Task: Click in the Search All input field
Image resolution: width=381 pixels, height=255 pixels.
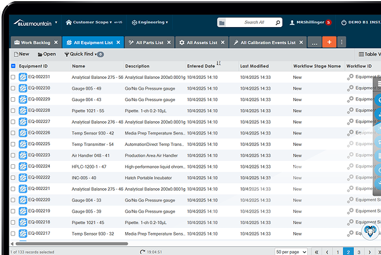Action: click(255, 22)
